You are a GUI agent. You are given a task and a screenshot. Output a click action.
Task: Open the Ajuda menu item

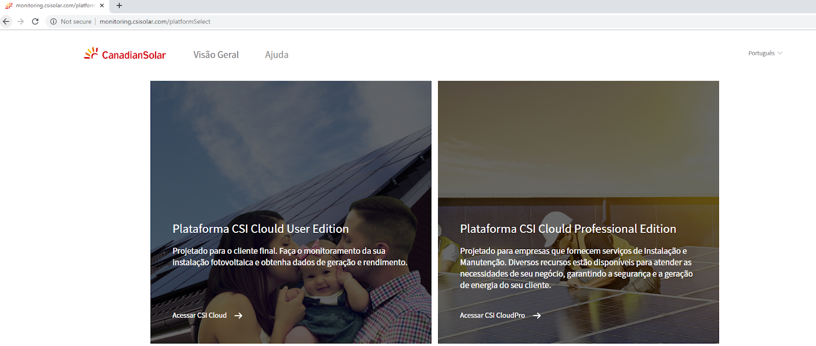pos(276,55)
